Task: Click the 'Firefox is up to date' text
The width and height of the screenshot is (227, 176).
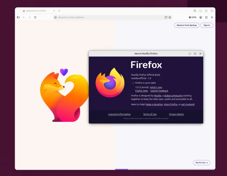Action: pyautogui.click(x=145, y=83)
